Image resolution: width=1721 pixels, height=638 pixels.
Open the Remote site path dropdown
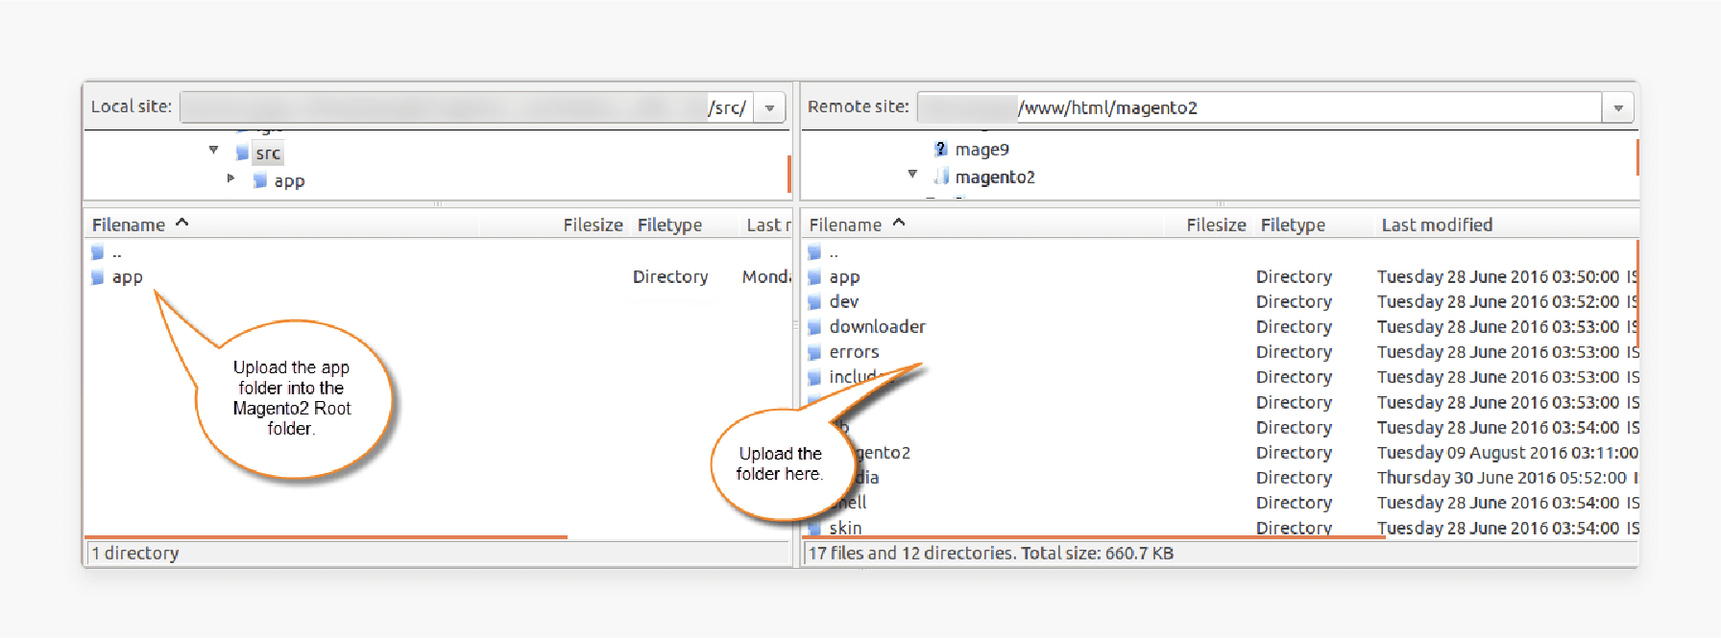tap(1618, 108)
